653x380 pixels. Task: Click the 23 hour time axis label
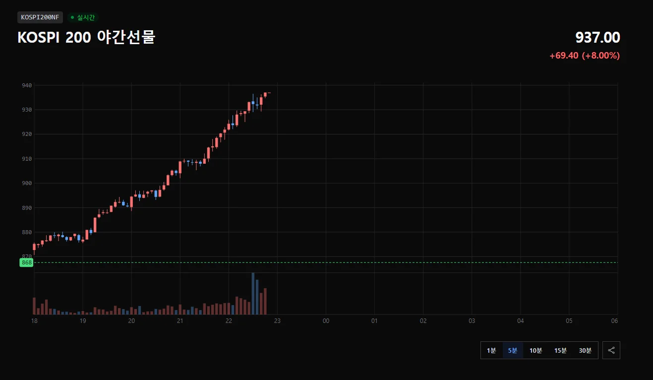277,321
